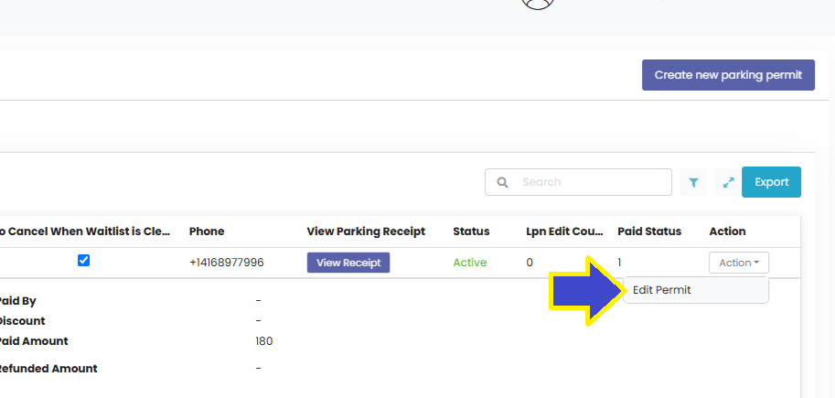Click the Action column header
Viewport: 835px width, 398px height.
727,231
